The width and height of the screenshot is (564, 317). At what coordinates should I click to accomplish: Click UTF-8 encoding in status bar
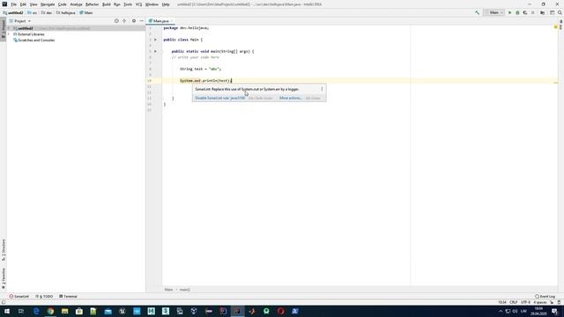coord(525,302)
